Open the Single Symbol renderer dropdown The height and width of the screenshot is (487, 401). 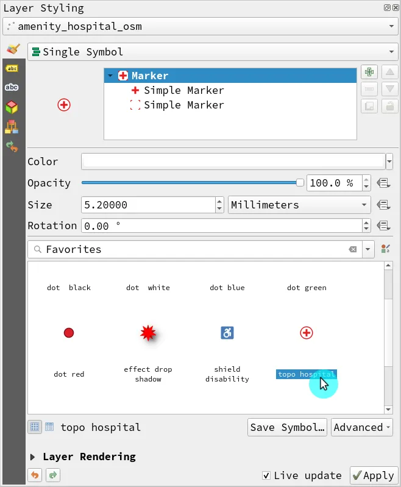[213, 52]
